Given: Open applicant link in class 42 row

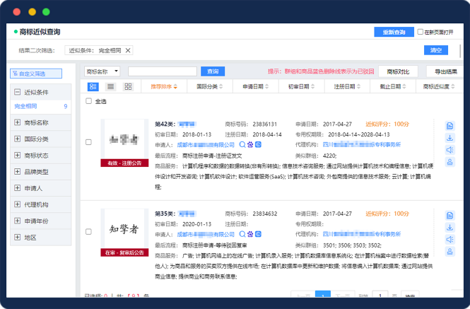Looking at the screenshot, I should click(x=206, y=145).
